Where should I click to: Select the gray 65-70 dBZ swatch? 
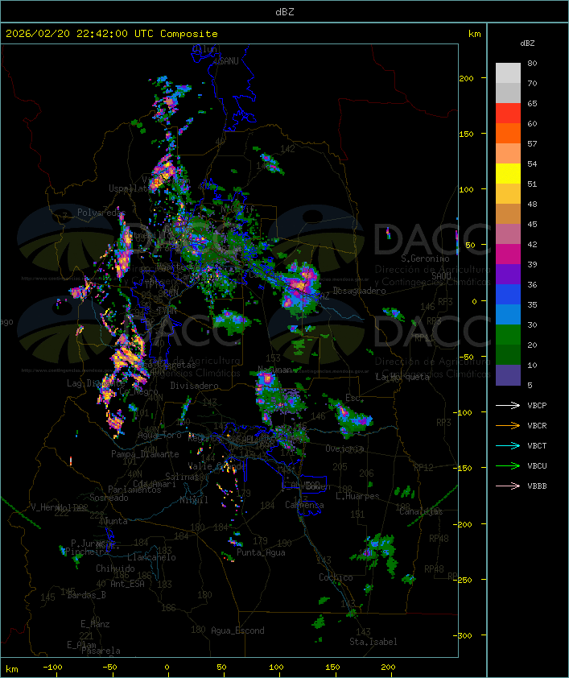tap(508, 93)
